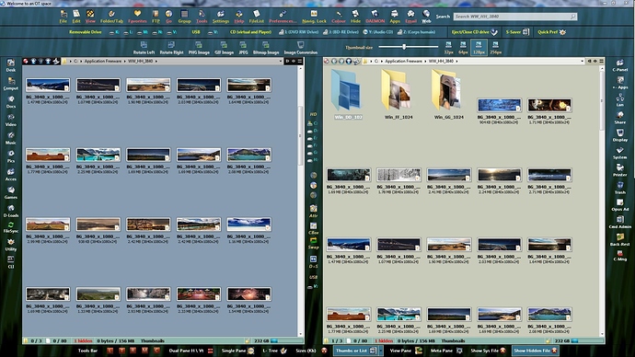Viewport: 635px width, 357px height.
Task: Open the Image Conversion tool
Action: pos(301,47)
